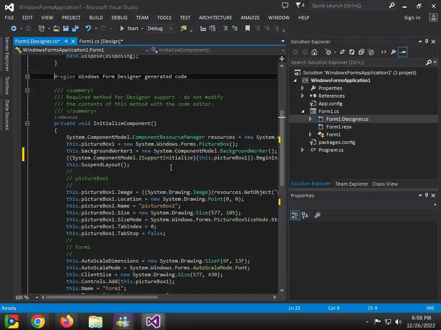This screenshot has height=330, width=441.
Task: Collapse the #region Windows Form Designer block
Action: tap(27, 76)
